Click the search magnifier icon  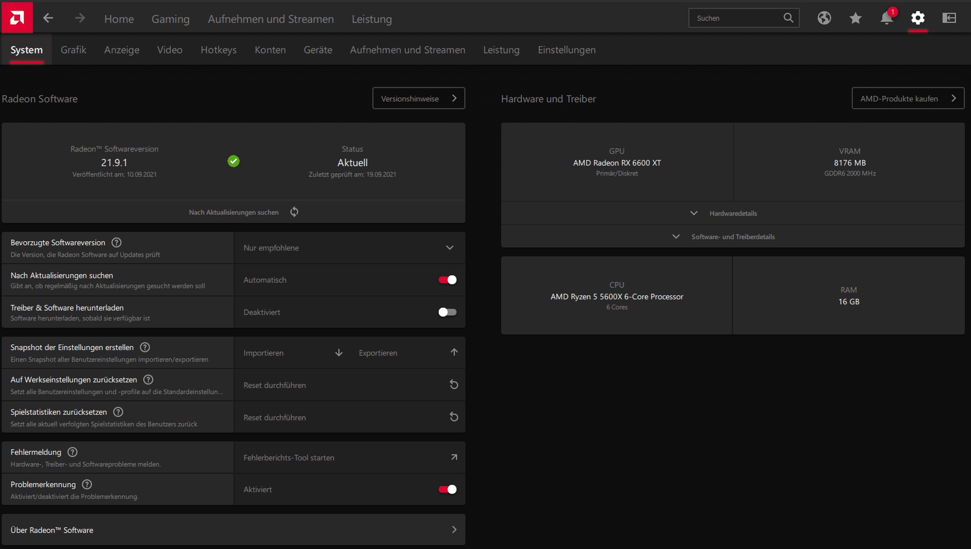[x=788, y=18]
